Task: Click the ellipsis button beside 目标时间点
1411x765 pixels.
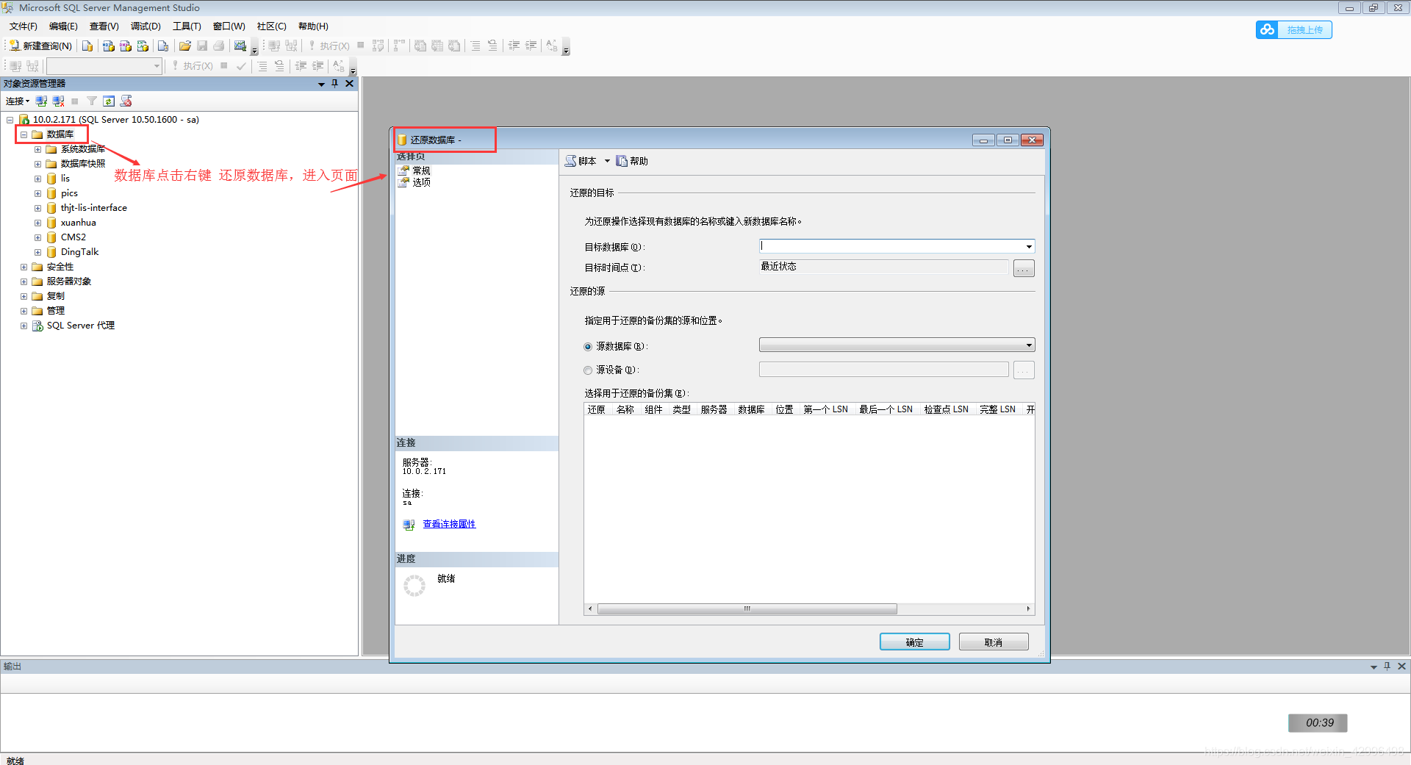Action: [x=1024, y=268]
